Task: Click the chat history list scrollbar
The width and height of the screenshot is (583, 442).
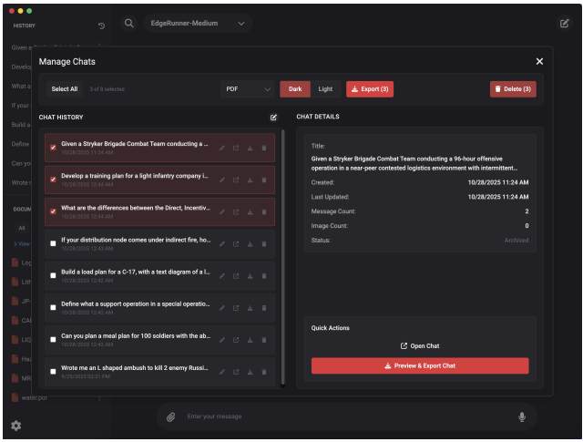Action: coord(283,258)
